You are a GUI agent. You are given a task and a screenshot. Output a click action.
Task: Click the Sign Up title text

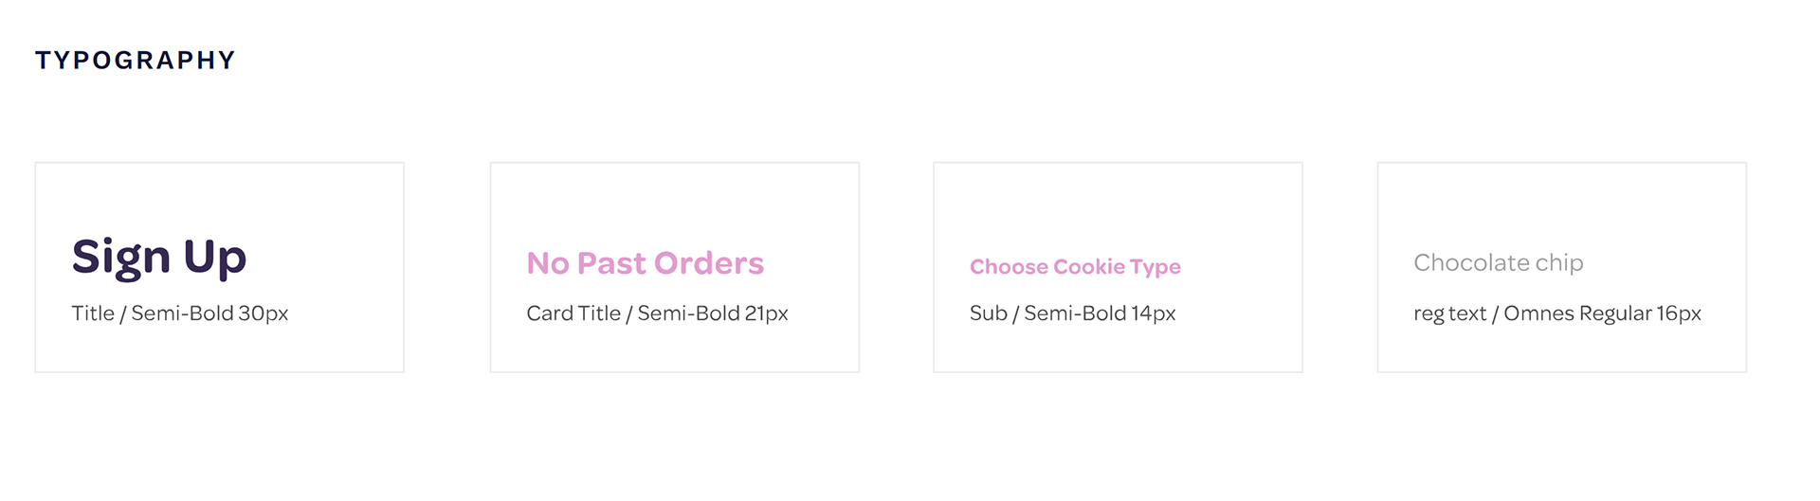159,257
